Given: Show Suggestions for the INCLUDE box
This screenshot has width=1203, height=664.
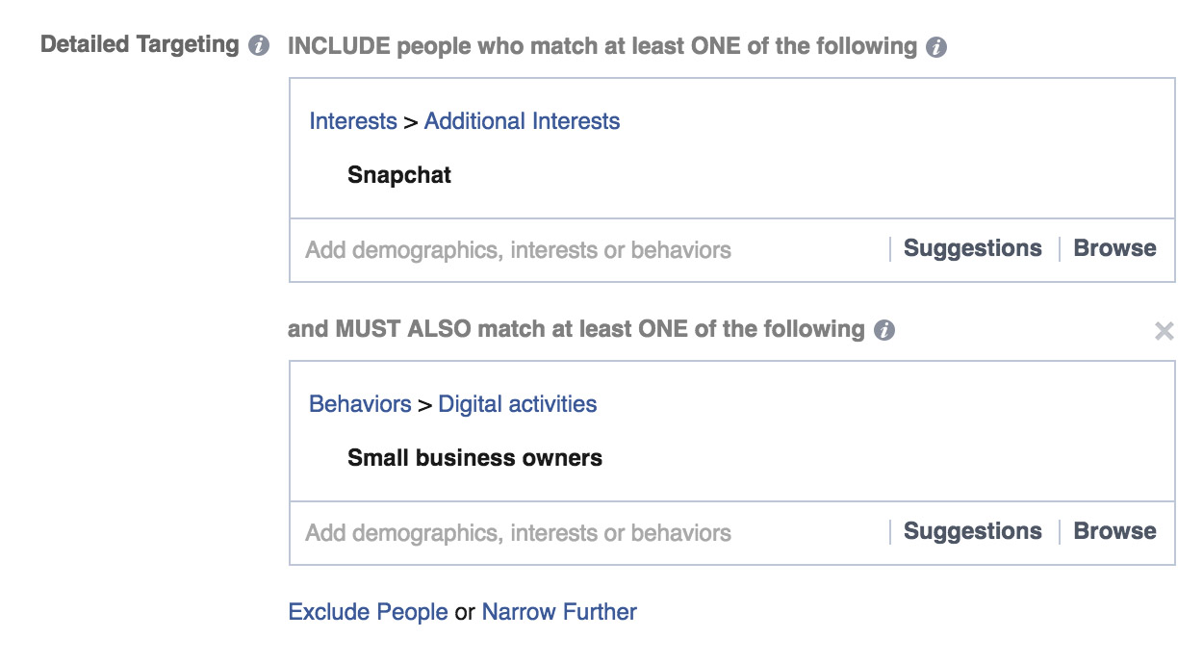Looking at the screenshot, I should click(x=973, y=248).
